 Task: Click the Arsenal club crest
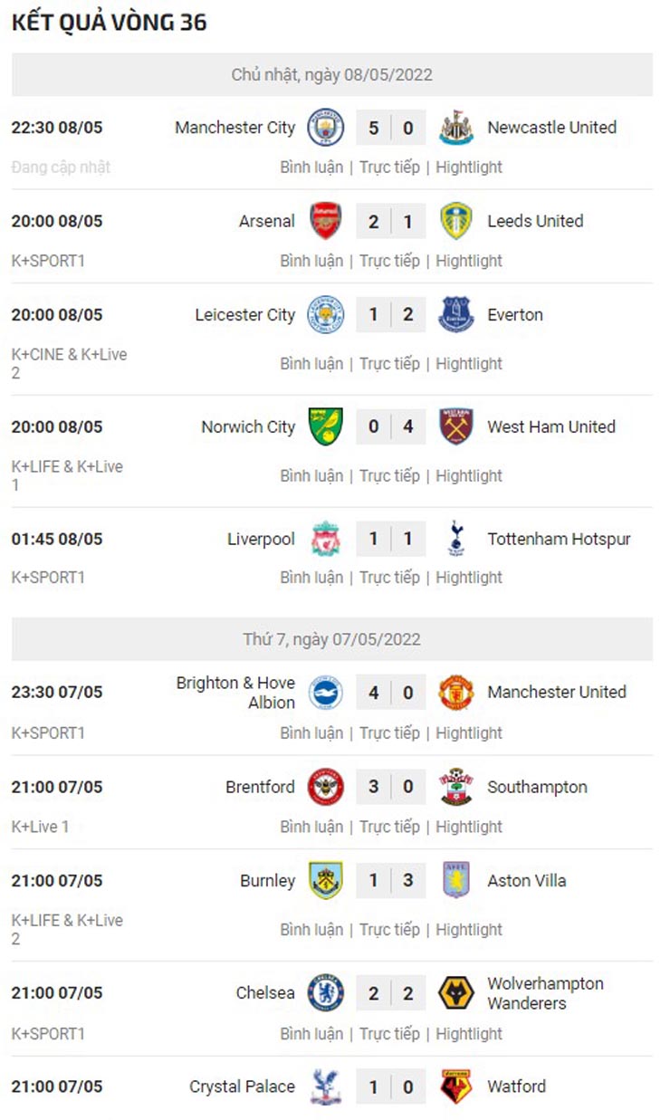pos(325,221)
